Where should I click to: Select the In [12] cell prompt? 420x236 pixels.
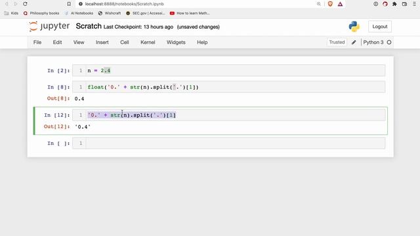coord(57,115)
